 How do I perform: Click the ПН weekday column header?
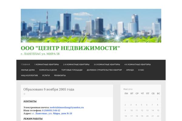126,93
